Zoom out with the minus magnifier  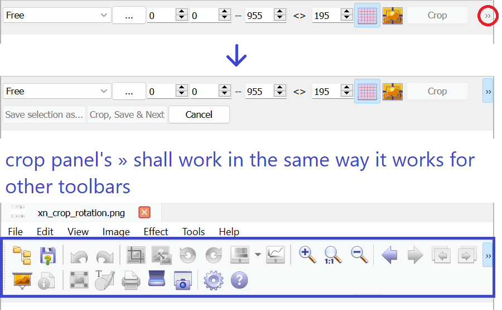pos(359,255)
